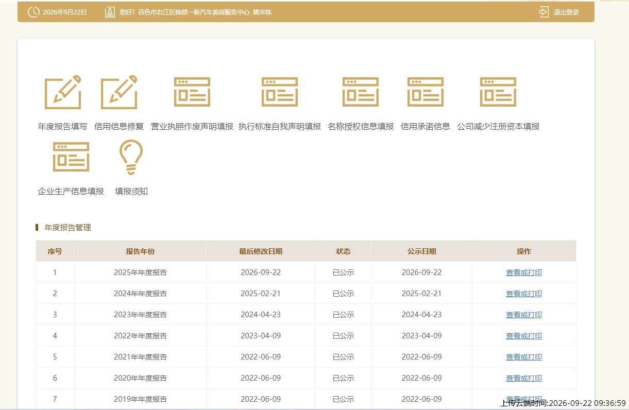
Task: Click the 名称授权信息填报 form icon
Action: (361, 92)
